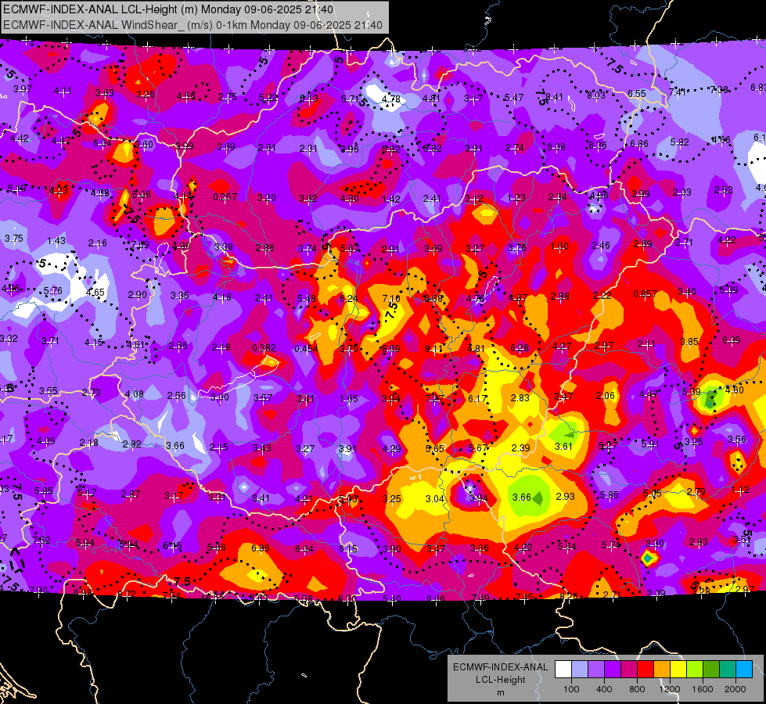This screenshot has height=704, width=766.
Task: Click the '1600' legend scale label
Action: click(703, 689)
